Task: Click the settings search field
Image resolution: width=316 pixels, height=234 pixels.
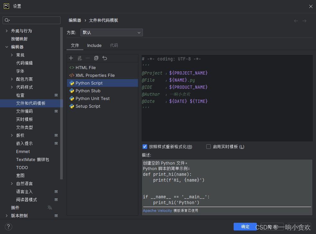Action: click(31, 20)
